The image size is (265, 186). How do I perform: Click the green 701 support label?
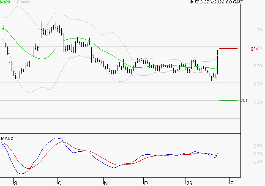tap(244, 101)
